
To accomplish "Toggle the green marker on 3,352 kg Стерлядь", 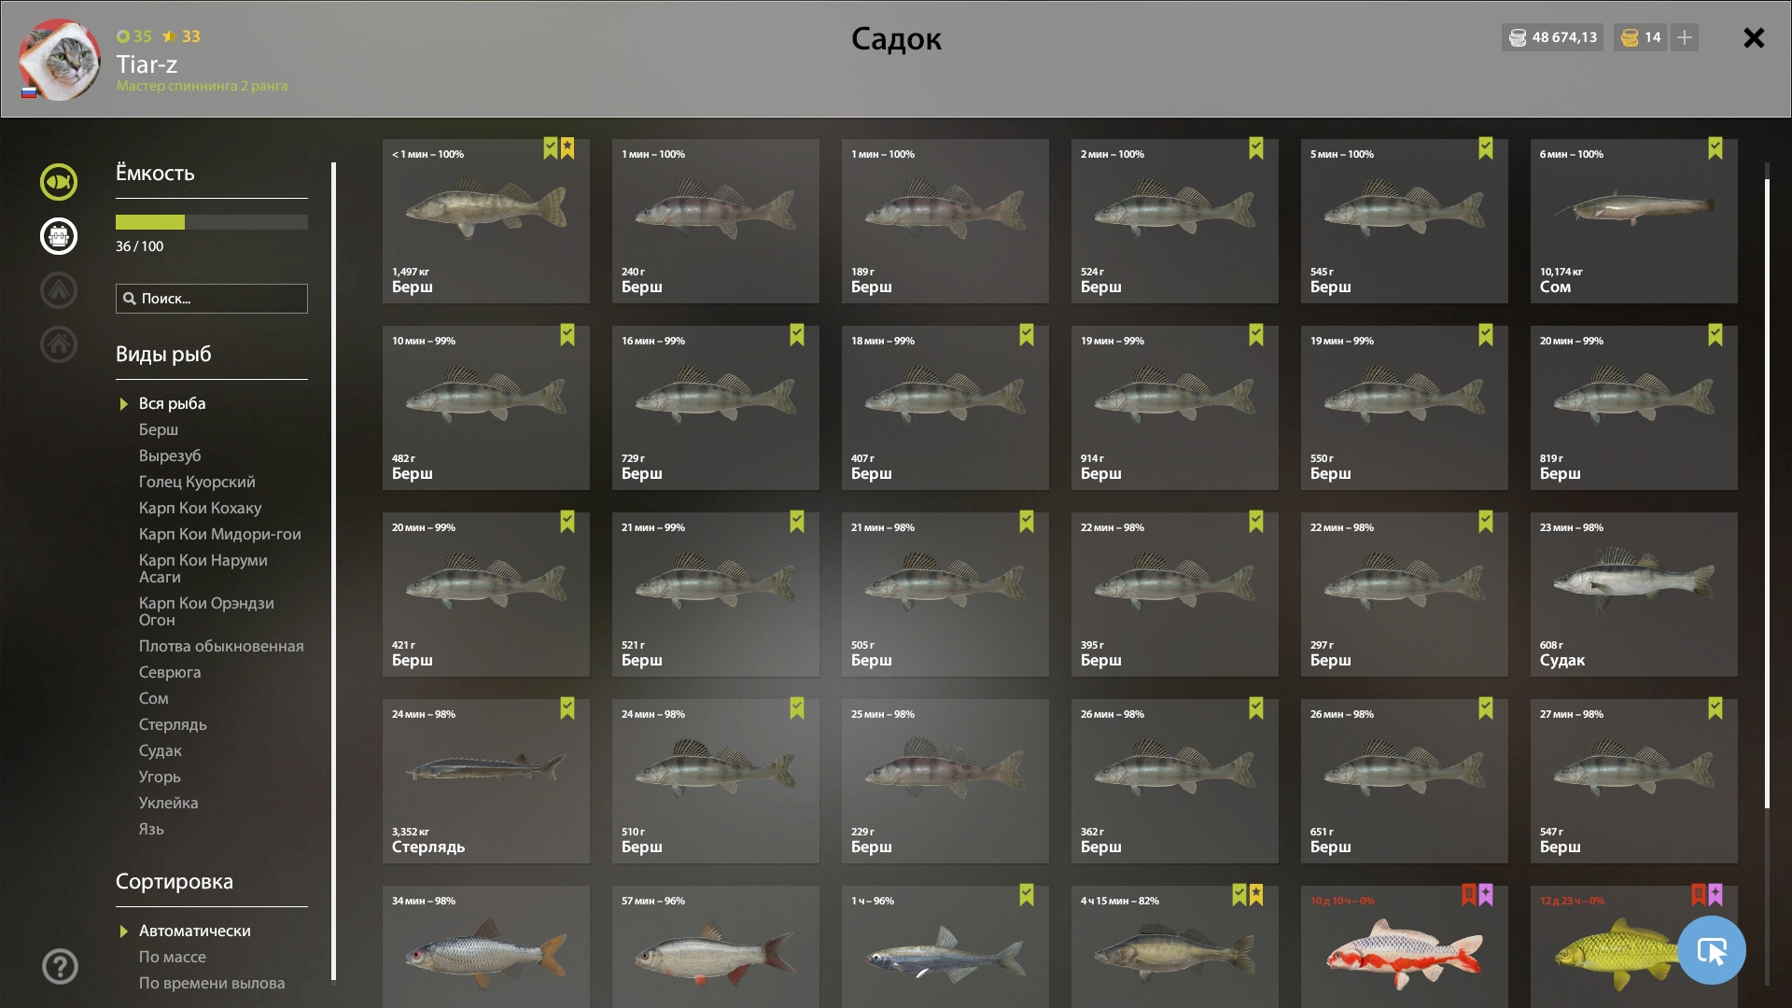I will pyautogui.click(x=567, y=708).
